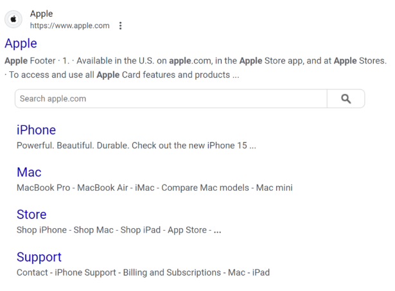Click the 'Apple Footer' snippet text
Image resolution: width=395 pixels, height=291 pixels.
pyautogui.click(x=195, y=61)
